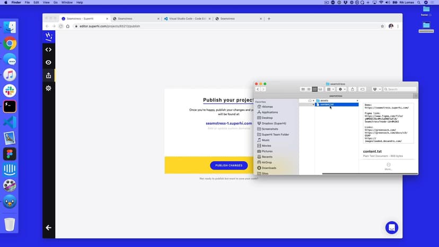Screen dimensions: 439x247
Task: Click the back arrow at sidebar bottom
Action: point(48,227)
